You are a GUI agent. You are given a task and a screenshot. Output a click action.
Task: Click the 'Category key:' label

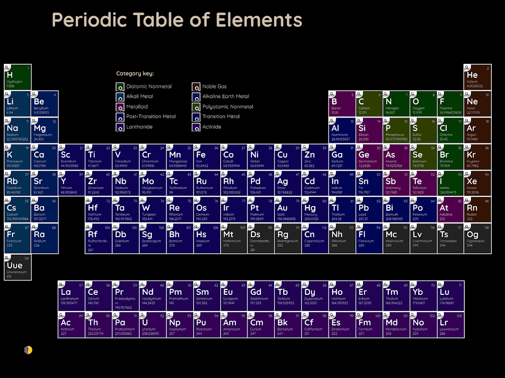click(135, 74)
